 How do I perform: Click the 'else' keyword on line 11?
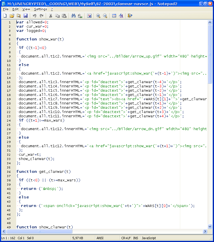click(24, 65)
